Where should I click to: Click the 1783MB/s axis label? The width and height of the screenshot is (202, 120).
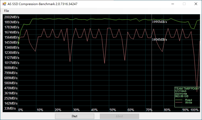click(12, 27)
